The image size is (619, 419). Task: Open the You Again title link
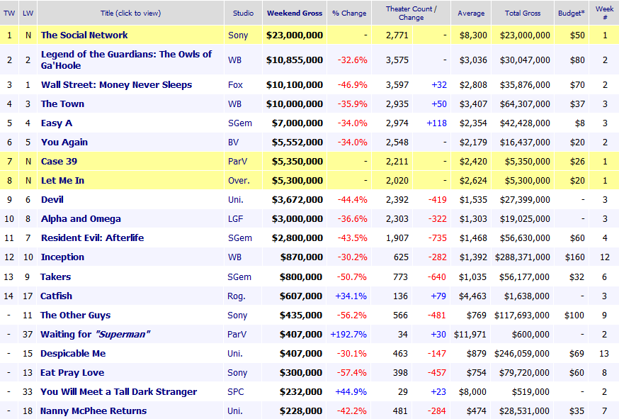pos(64,143)
